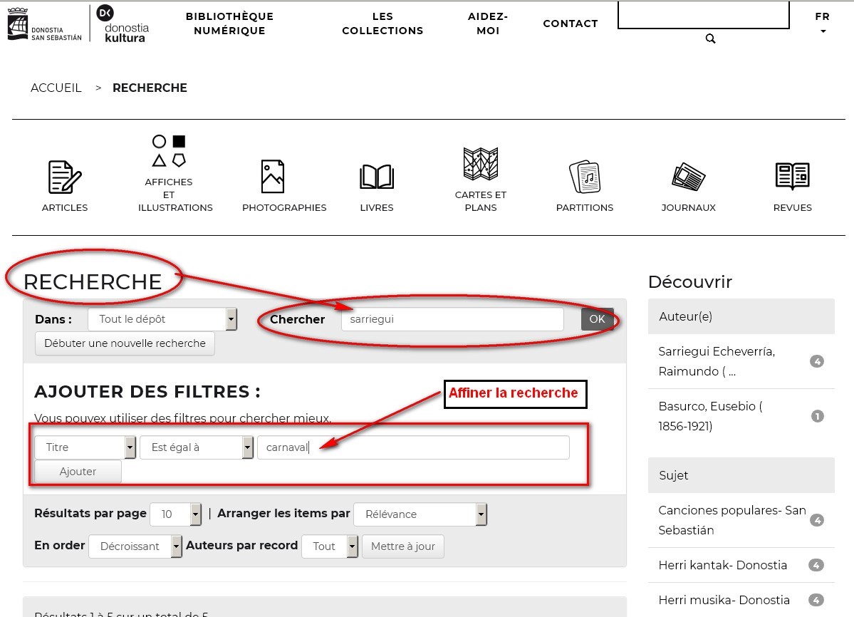Screen dimensions: 854x617
Task: Open the 'Titre' filter type dropdown
Action: coord(85,447)
